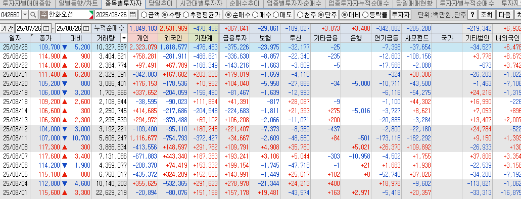Switch to the 투자자별매매종합 tab

point(27,4)
